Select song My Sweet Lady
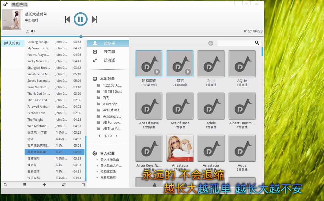 [x=54, y=48]
